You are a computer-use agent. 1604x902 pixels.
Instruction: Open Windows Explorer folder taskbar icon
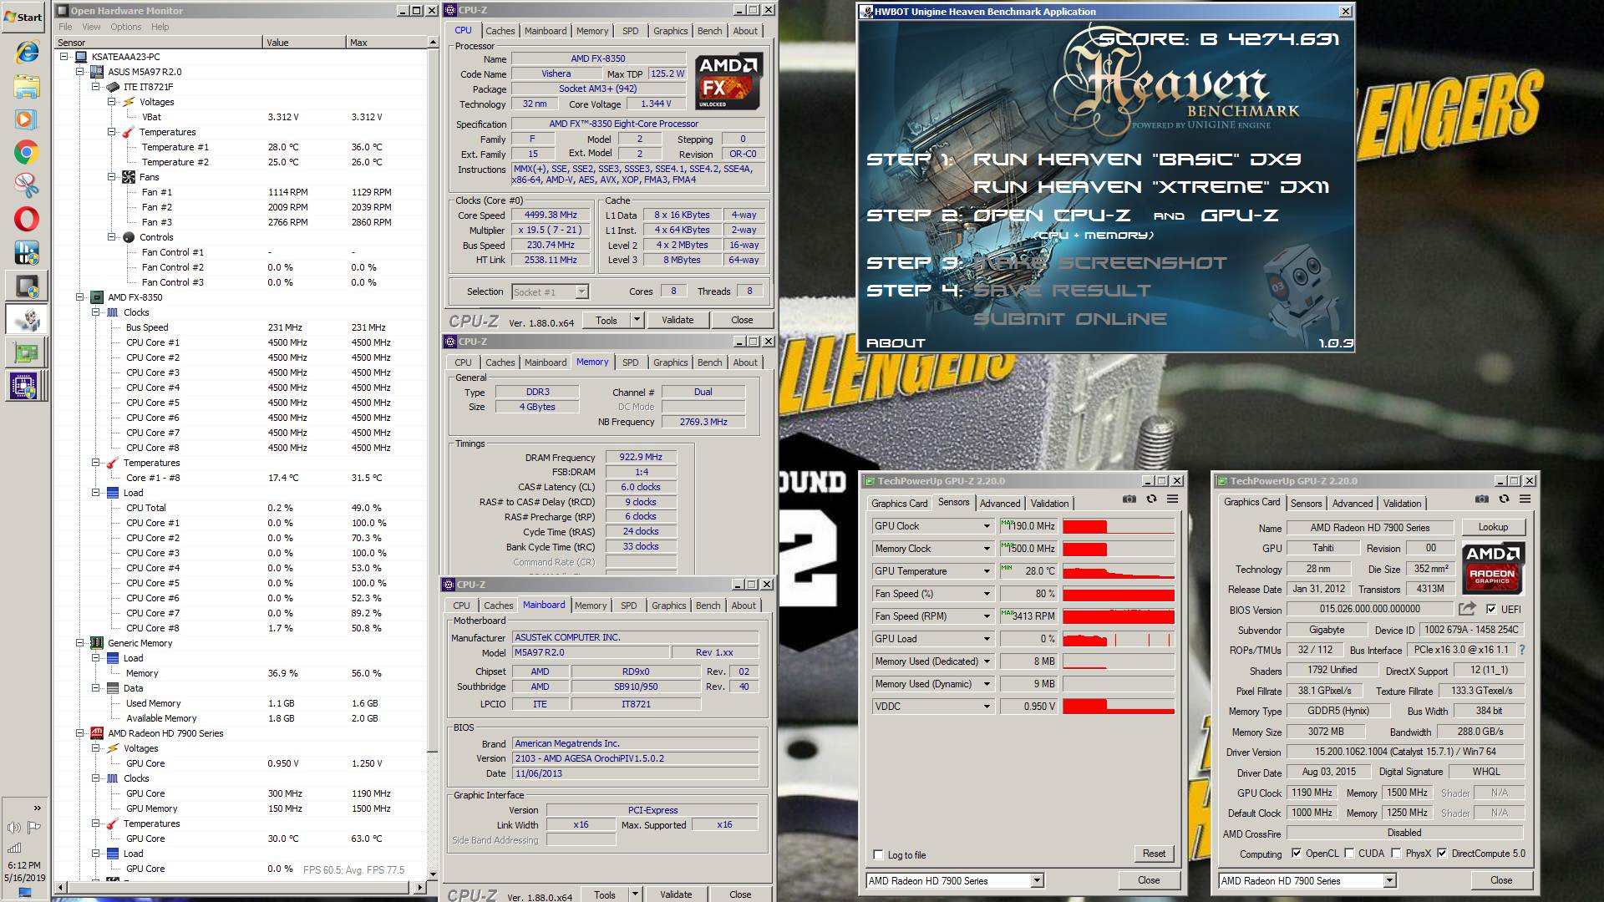pos(27,86)
